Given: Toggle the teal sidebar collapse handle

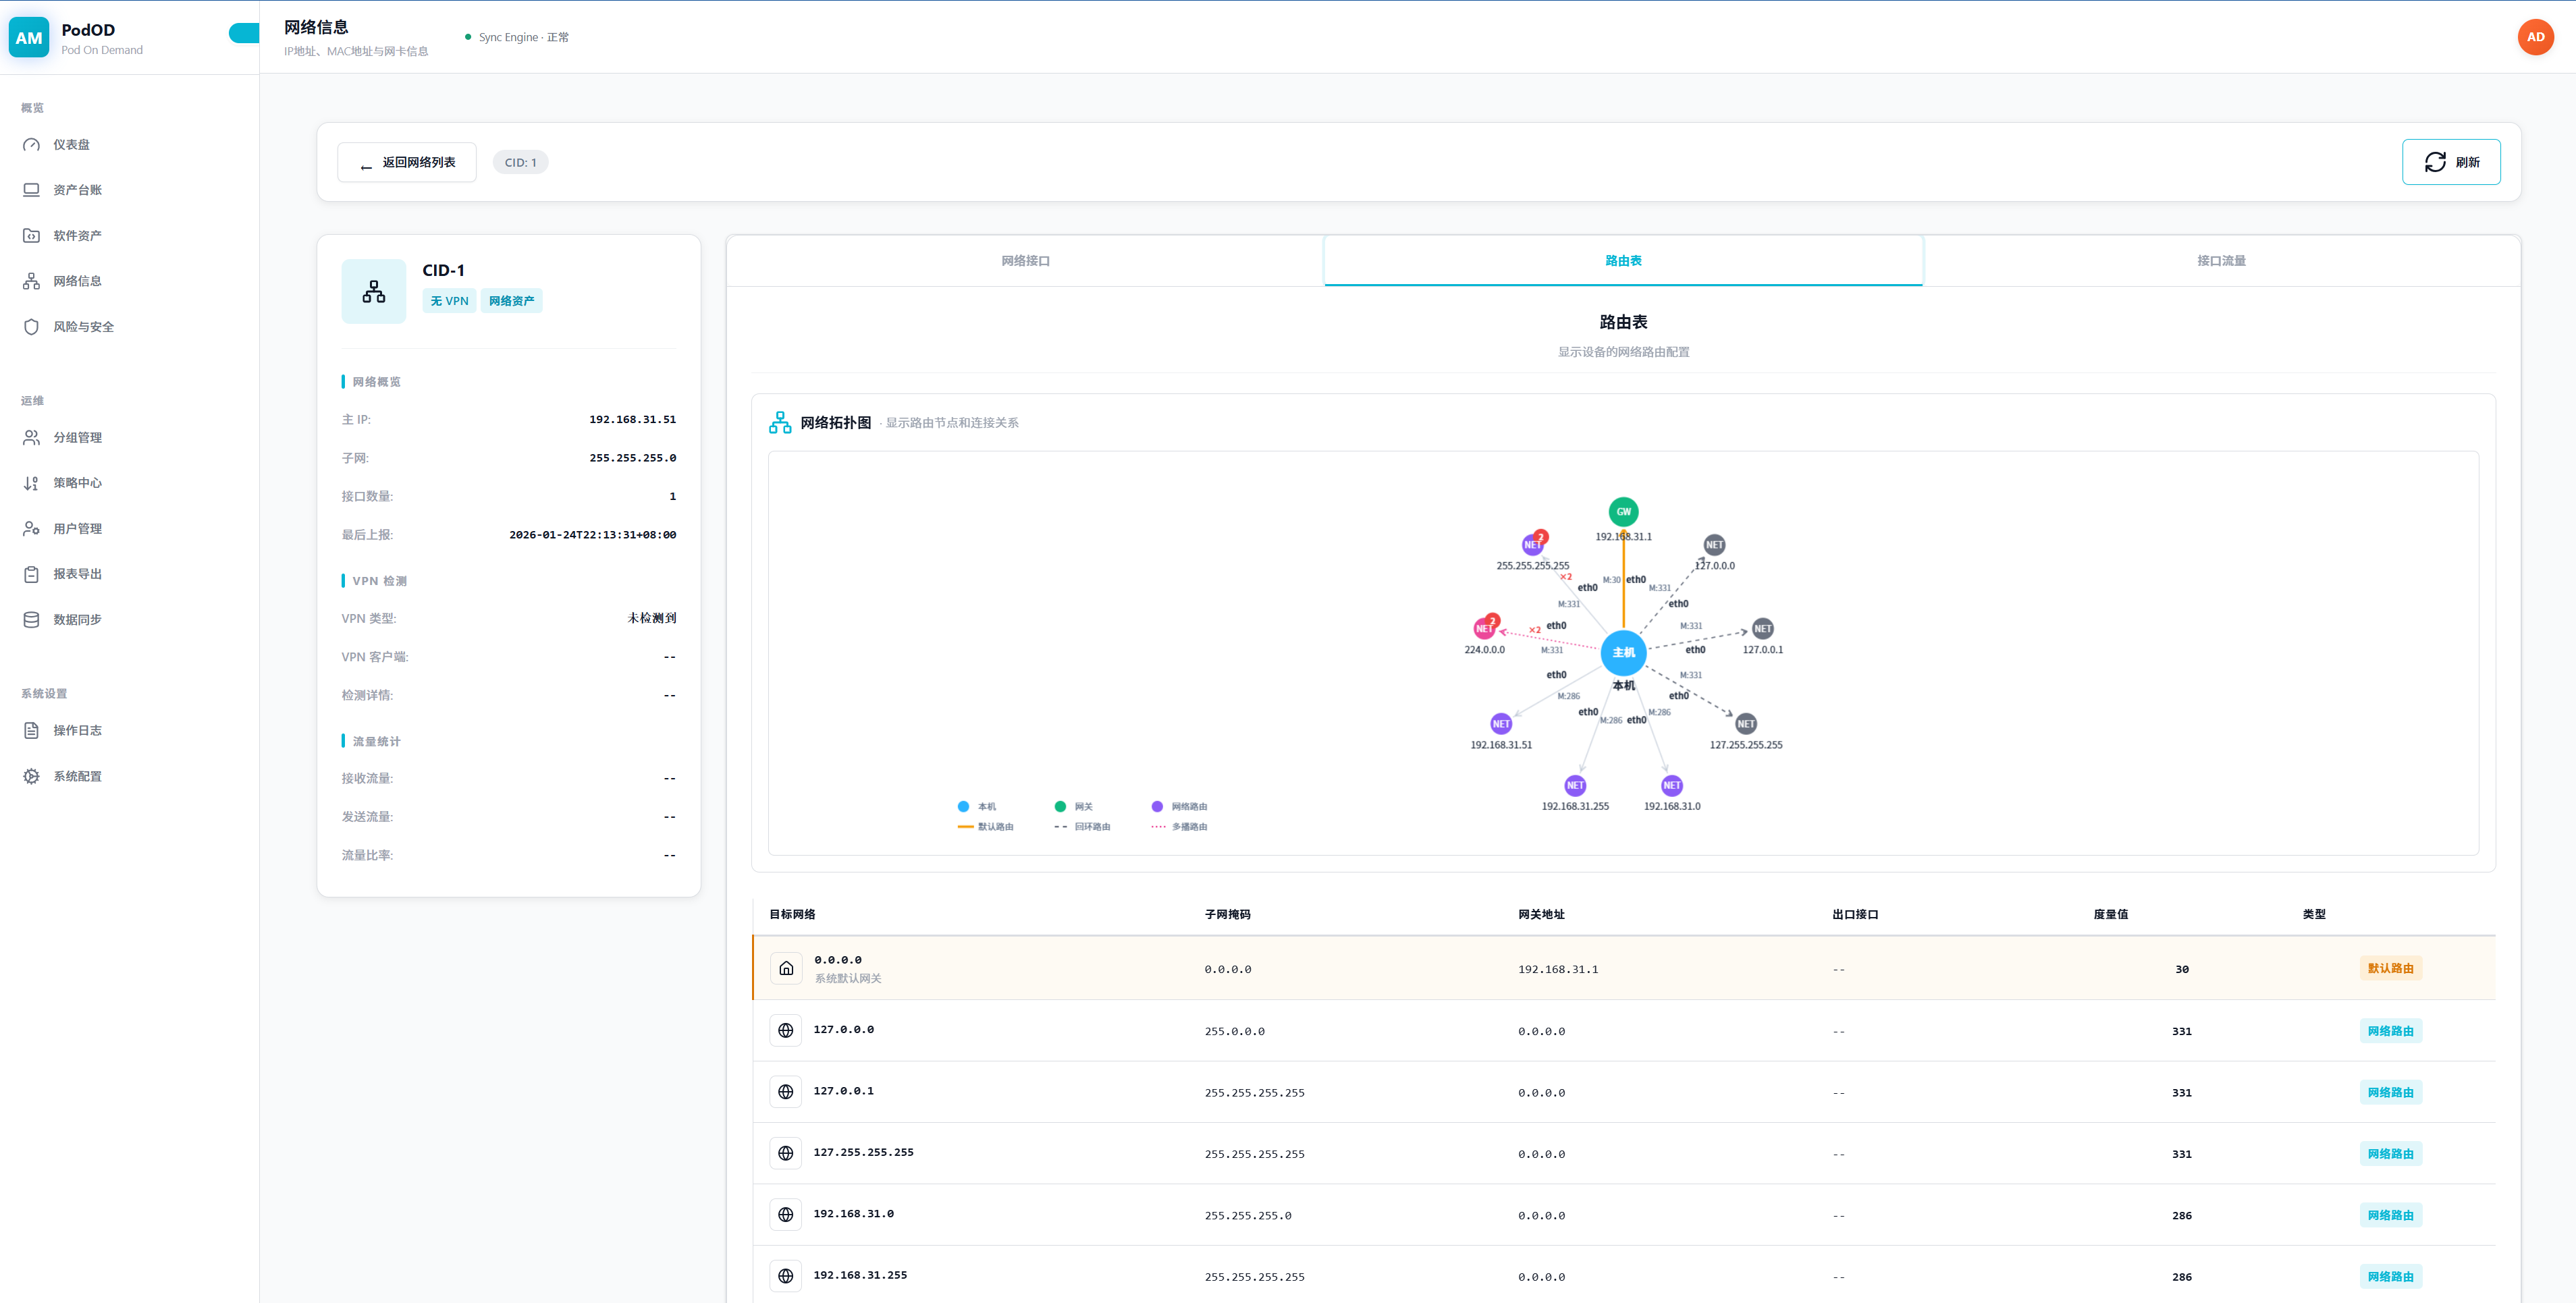Looking at the screenshot, I should [244, 34].
